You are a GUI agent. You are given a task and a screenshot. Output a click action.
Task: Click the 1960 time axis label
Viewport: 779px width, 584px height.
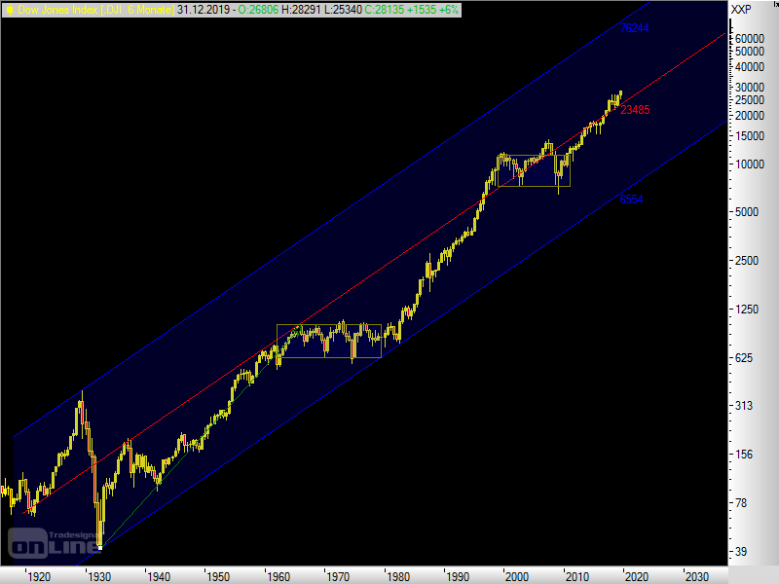(x=278, y=577)
